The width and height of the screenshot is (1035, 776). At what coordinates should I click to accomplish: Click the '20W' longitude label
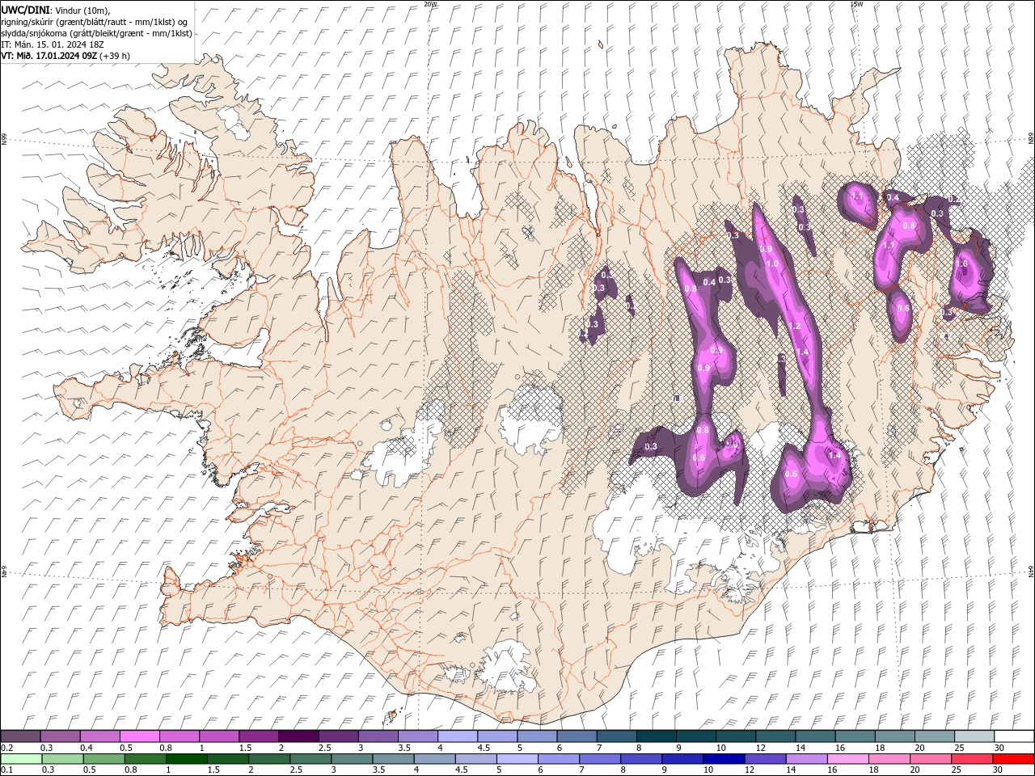431,4
